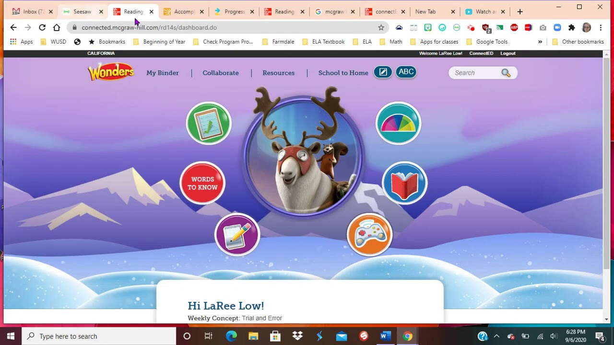Open the notifications action center icon

(600, 336)
